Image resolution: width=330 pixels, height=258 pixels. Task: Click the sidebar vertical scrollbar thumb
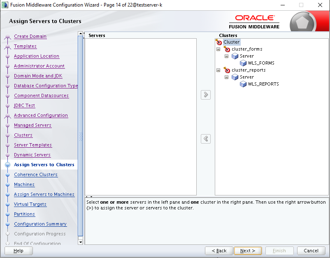(80, 136)
